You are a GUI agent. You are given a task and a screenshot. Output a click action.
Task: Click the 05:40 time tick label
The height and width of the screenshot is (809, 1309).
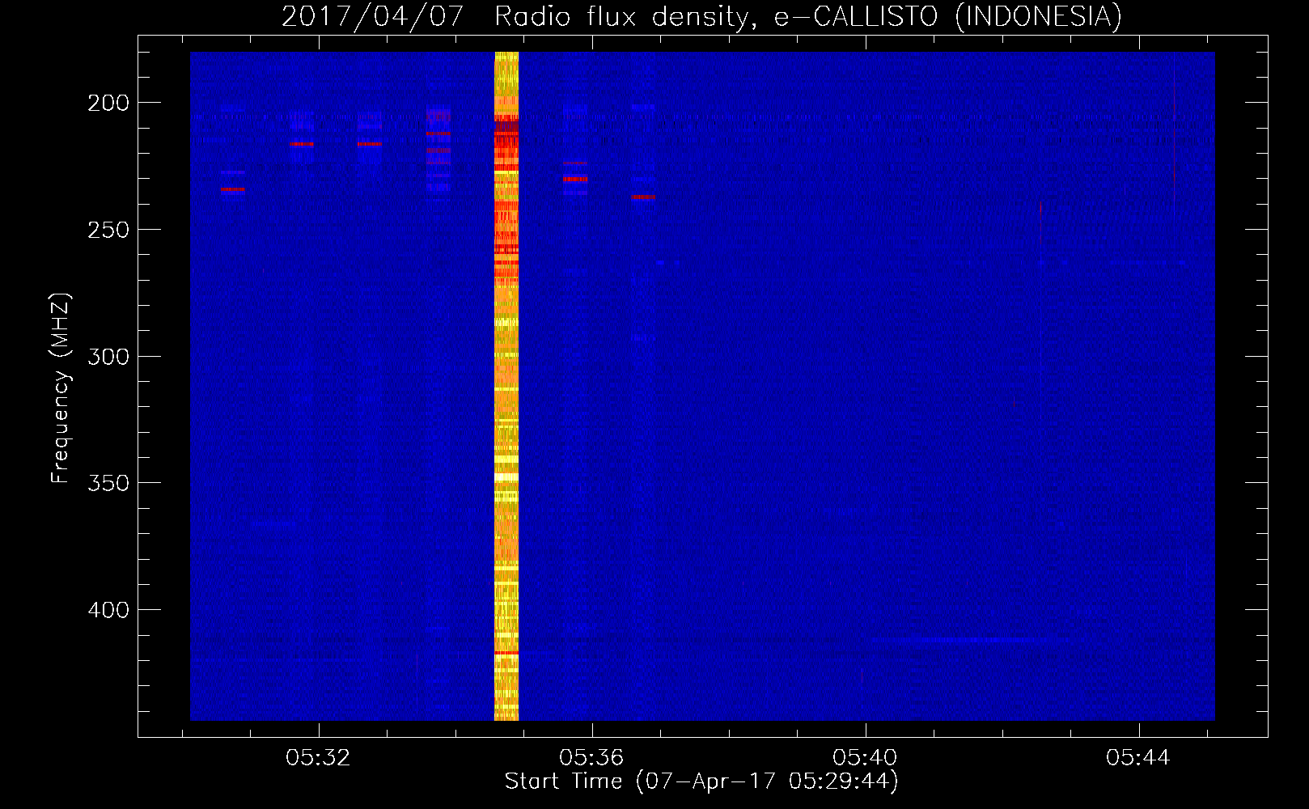pyautogui.click(x=865, y=757)
